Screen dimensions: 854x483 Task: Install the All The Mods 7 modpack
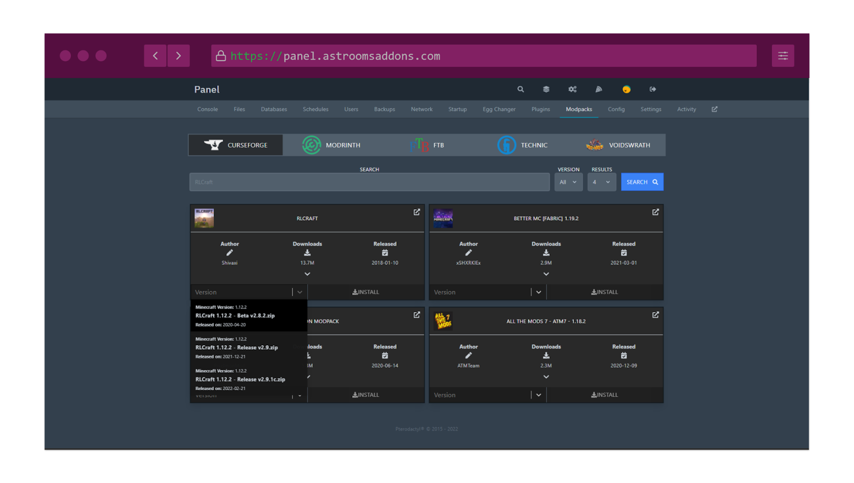605,395
